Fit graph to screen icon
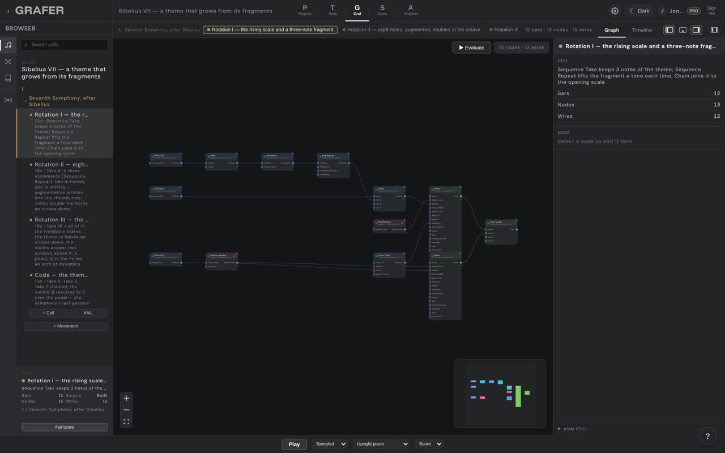This screenshot has width=725, height=453. pyautogui.click(x=126, y=421)
